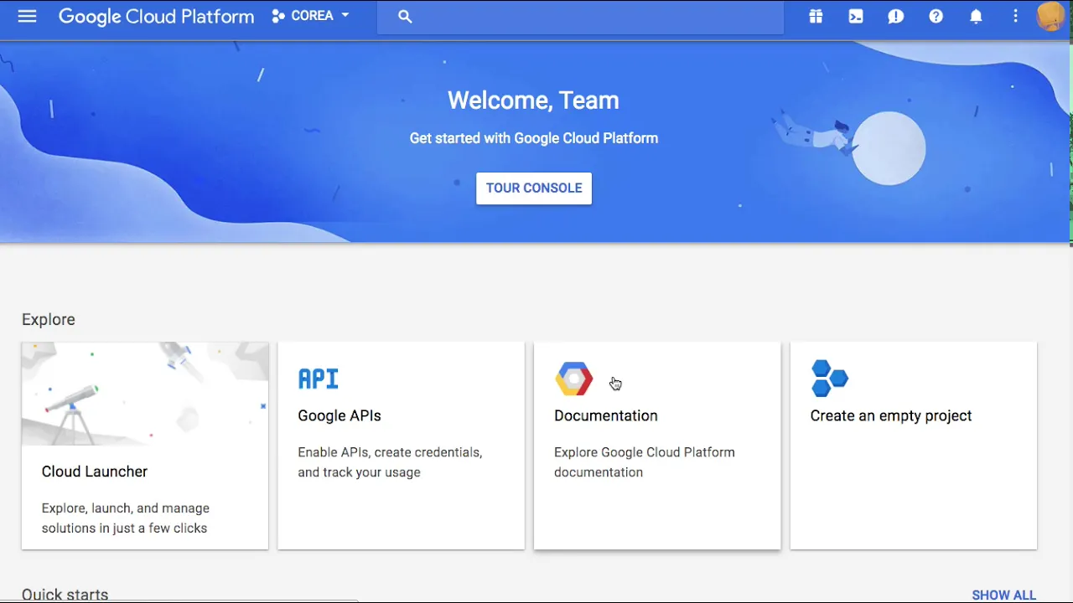Click the Google Cloud Platform logo text

point(156,17)
